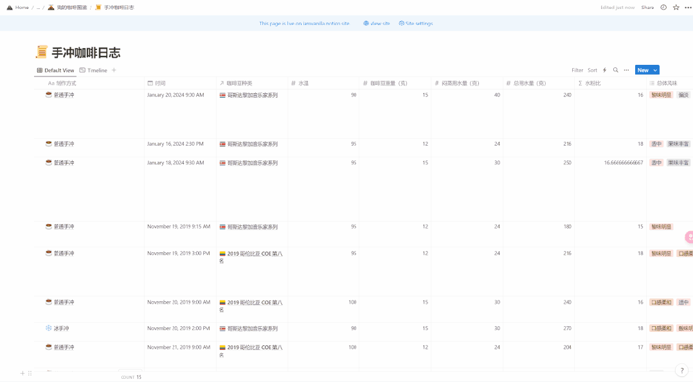693x382 pixels.
Task: Click the page title 手冲咖啡日志
Action: [86, 53]
